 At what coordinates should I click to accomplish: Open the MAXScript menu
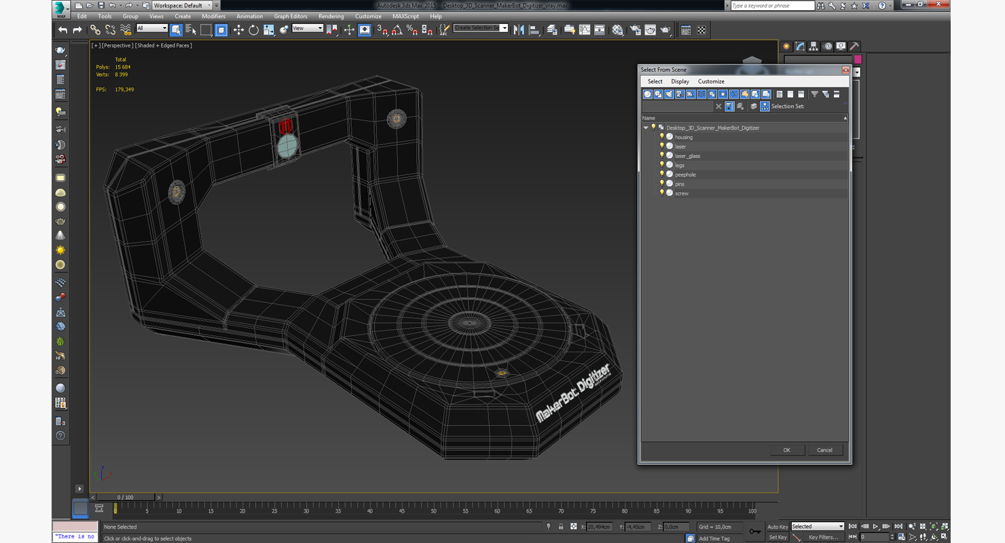pyautogui.click(x=405, y=16)
